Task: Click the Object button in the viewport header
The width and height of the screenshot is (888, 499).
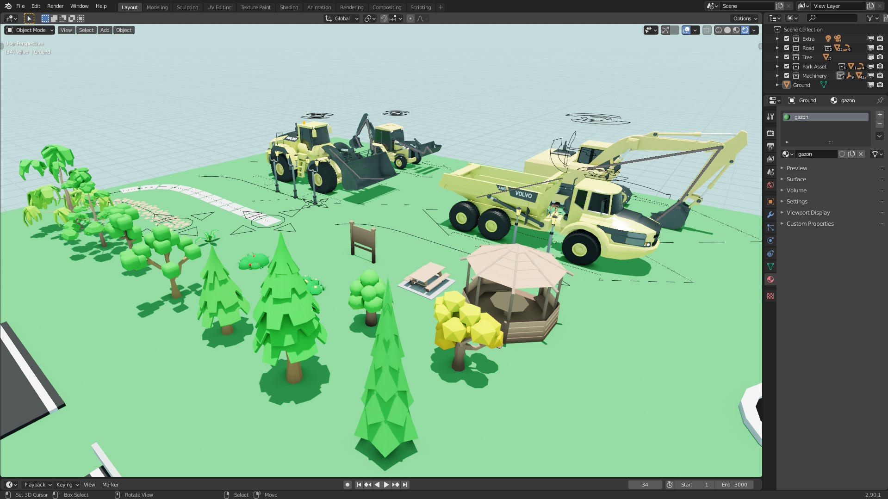Action: point(124,30)
